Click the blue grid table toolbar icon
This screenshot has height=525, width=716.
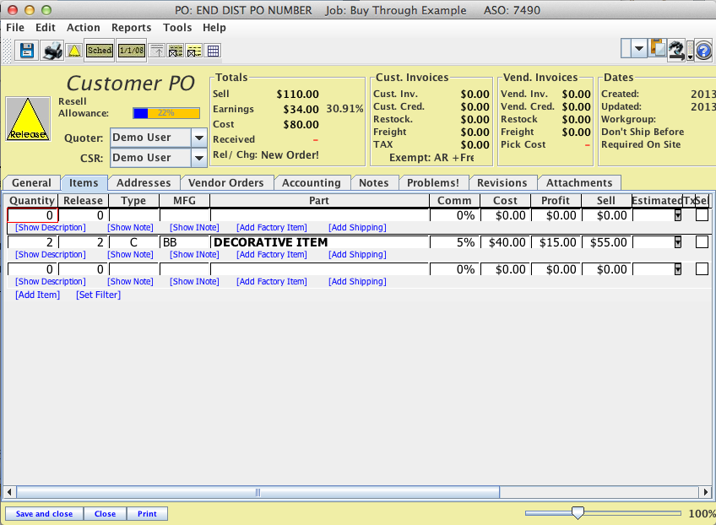213,51
